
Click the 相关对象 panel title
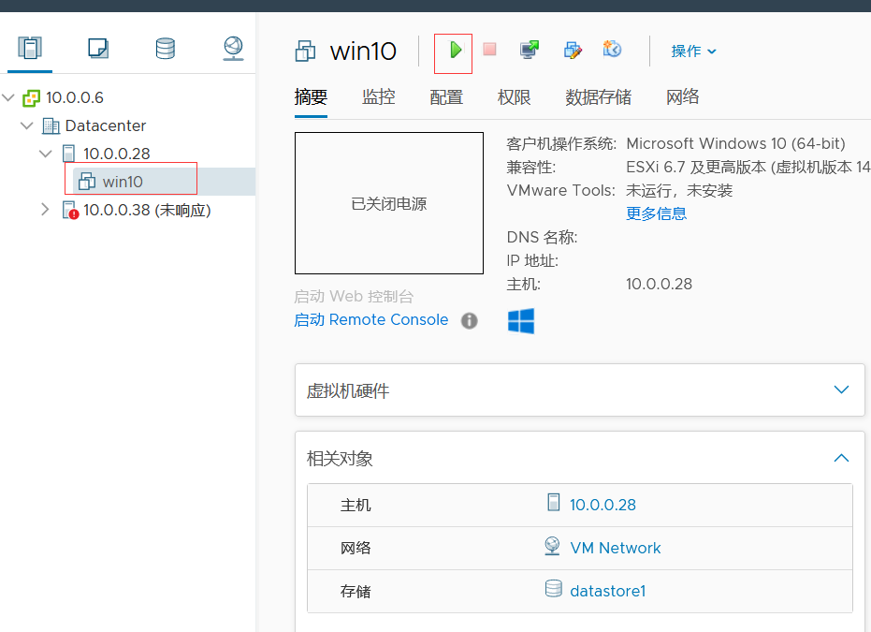(x=340, y=459)
